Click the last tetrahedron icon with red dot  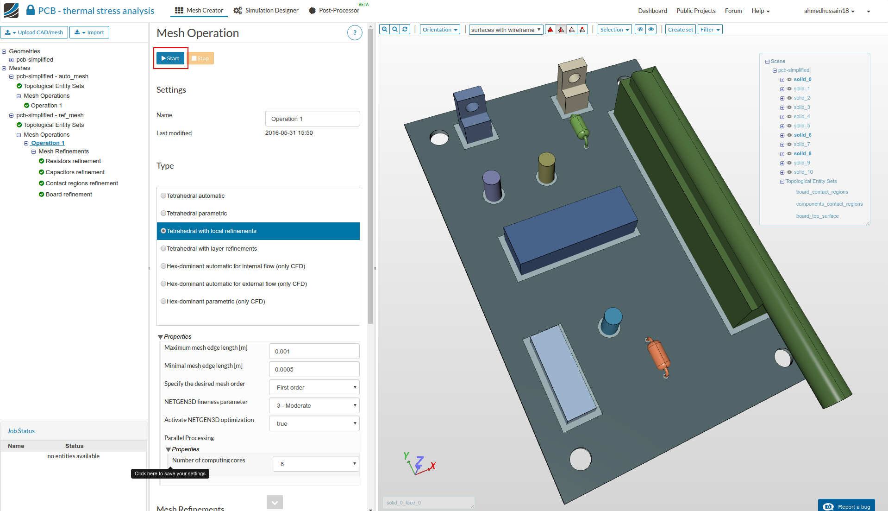tap(582, 30)
